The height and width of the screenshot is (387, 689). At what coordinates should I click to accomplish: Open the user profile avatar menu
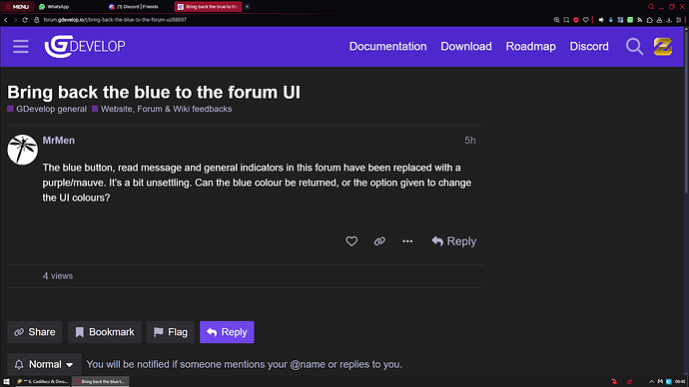(663, 46)
